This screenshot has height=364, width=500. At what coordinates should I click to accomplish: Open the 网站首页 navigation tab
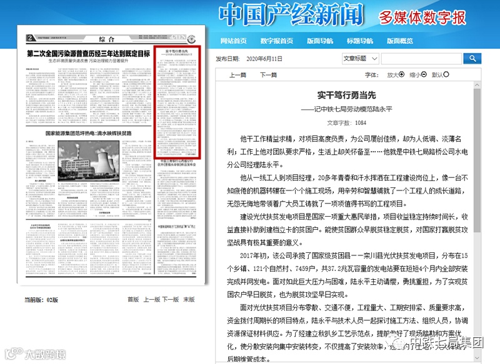click(233, 41)
